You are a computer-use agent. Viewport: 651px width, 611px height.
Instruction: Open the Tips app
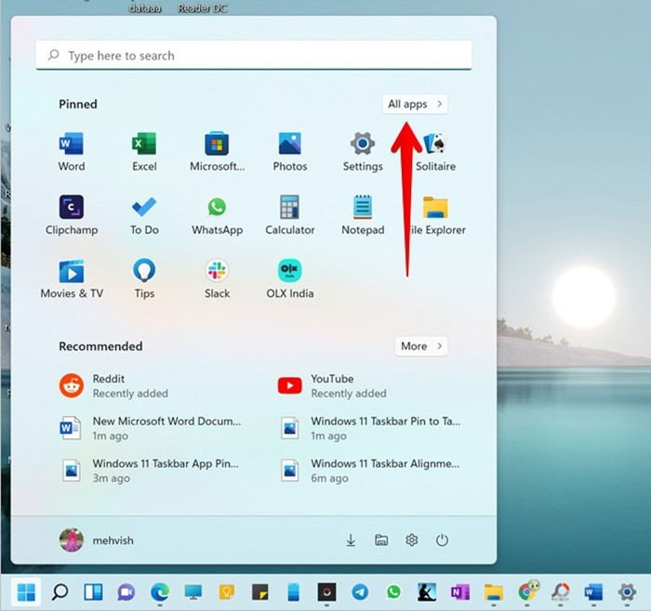coord(144,279)
